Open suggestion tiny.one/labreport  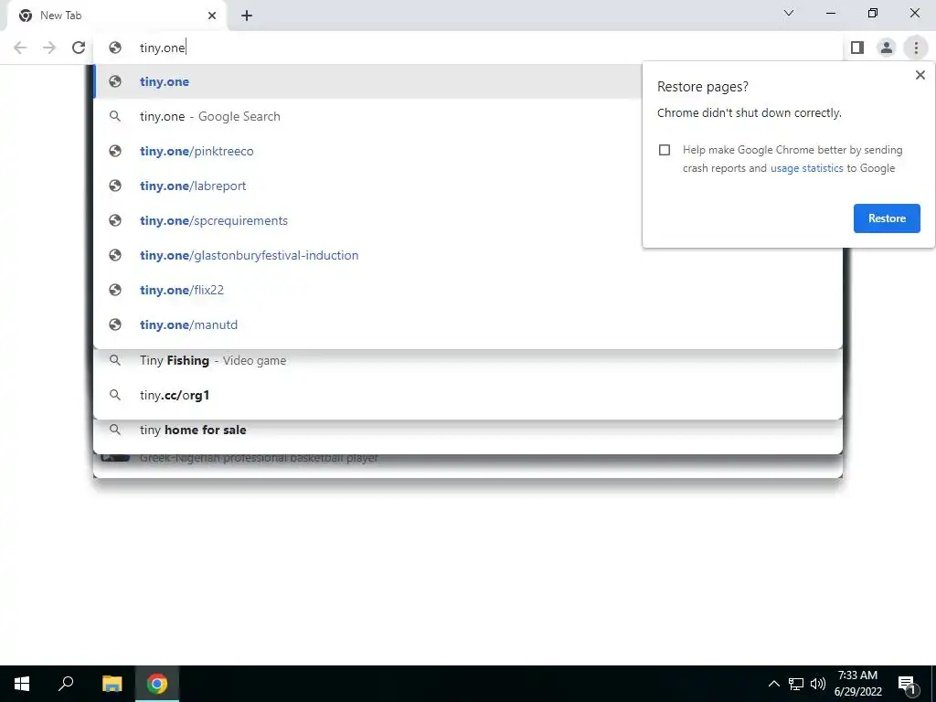367,186
